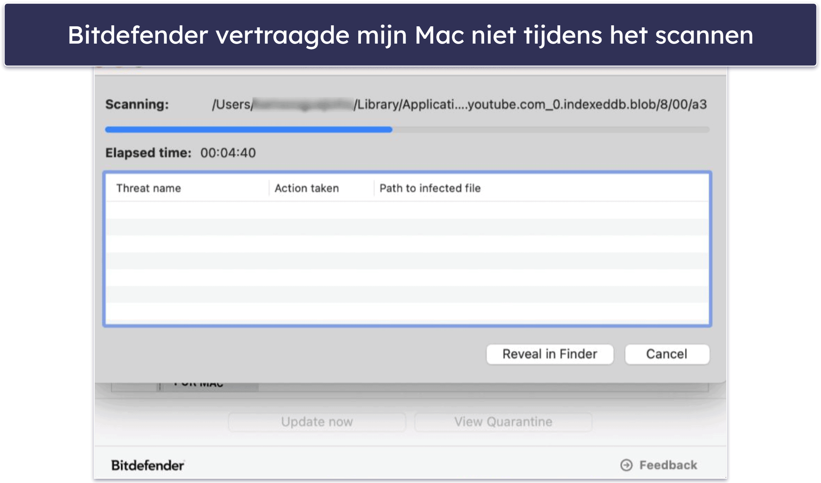Click Path to infected file header
The height and width of the screenshot is (483, 821).
pyautogui.click(x=430, y=188)
